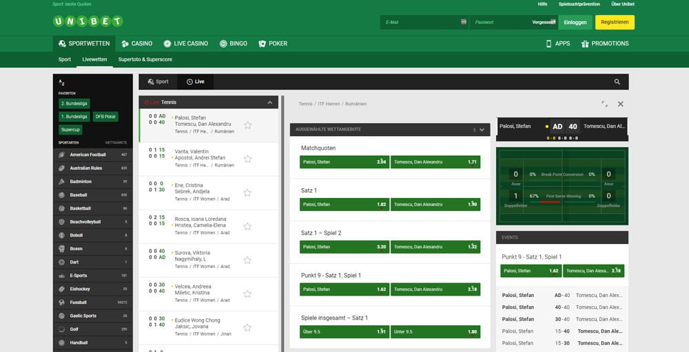Open the A-Z sorting icon
The height and width of the screenshot is (352, 689).
(61, 82)
